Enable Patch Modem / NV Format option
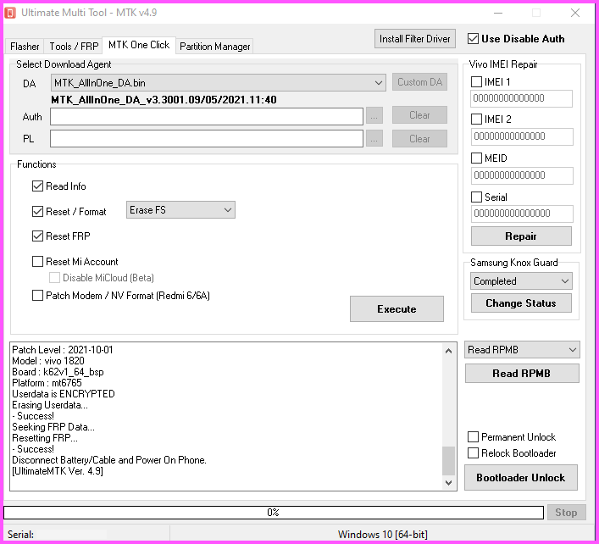599x544 pixels. click(x=37, y=296)
